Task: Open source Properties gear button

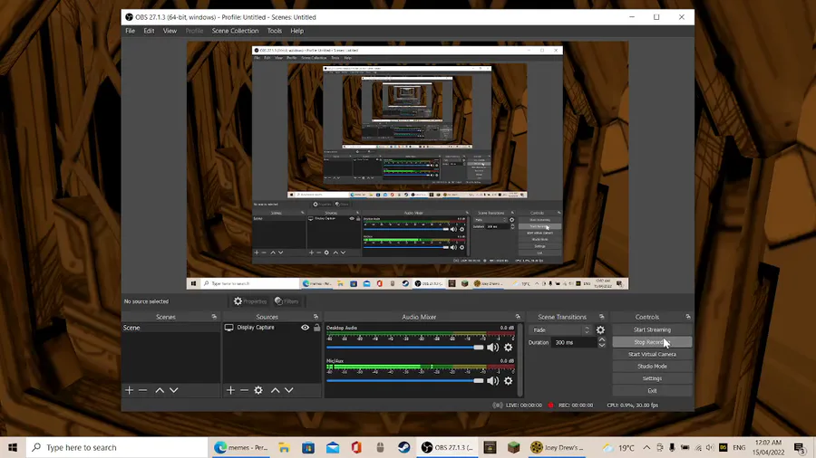Action: 250,301
